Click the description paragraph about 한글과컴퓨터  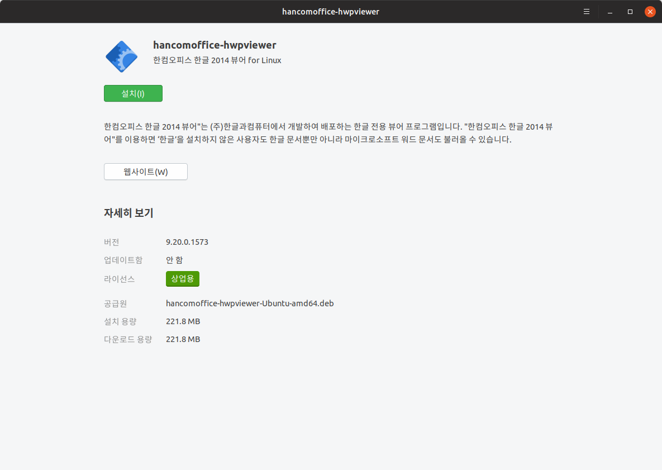[328, 133]
